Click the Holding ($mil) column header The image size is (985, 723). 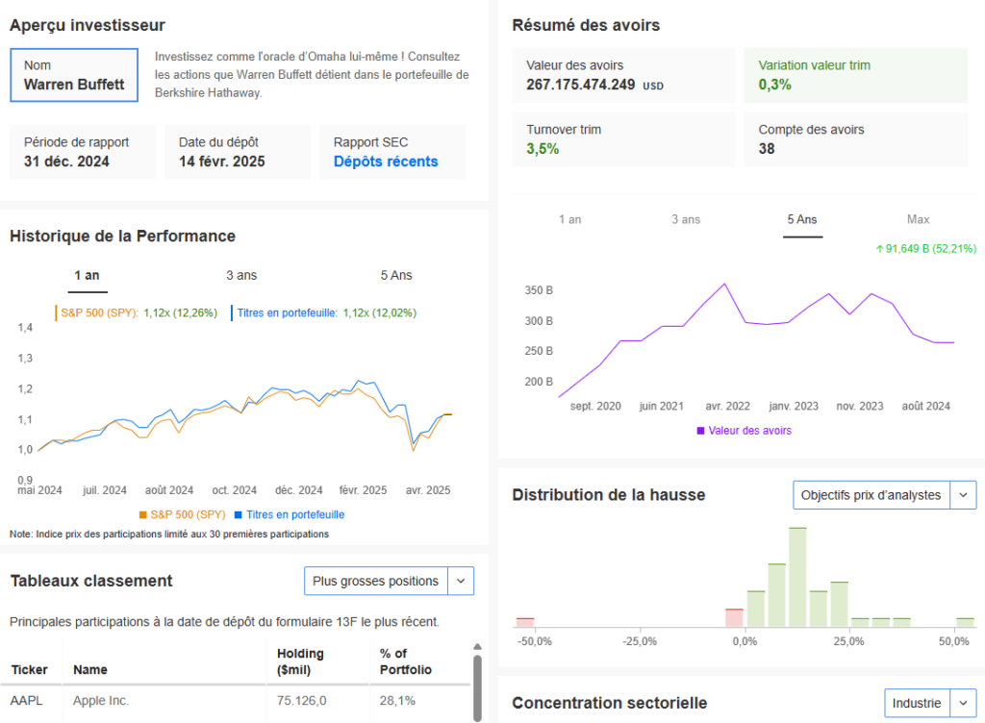pos(300,661)
